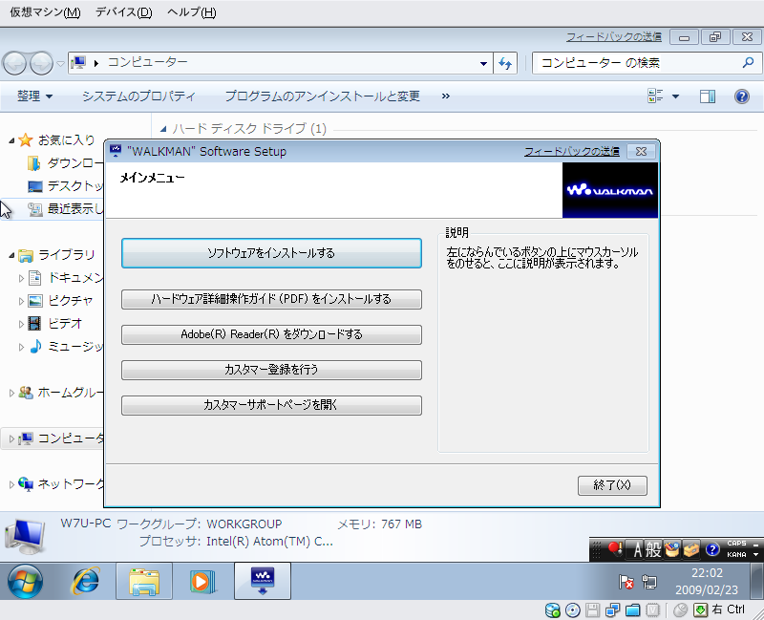Click the network tray icon
Viewport: 764px width, 620px height.
649,582
